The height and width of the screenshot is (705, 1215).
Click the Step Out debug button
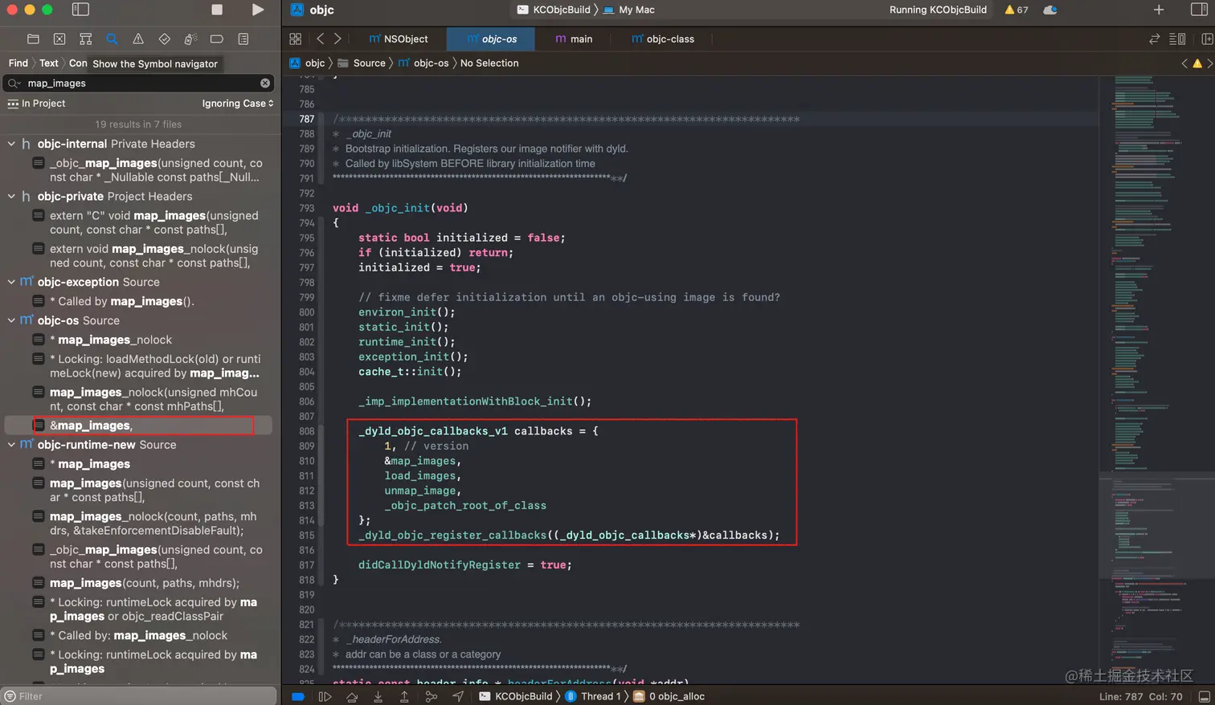coord(404,696)
